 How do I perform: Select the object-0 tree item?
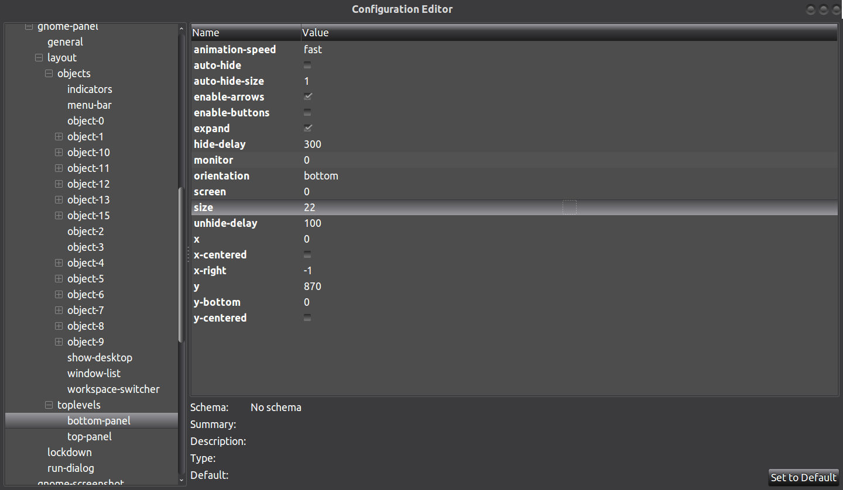(85, 121)
